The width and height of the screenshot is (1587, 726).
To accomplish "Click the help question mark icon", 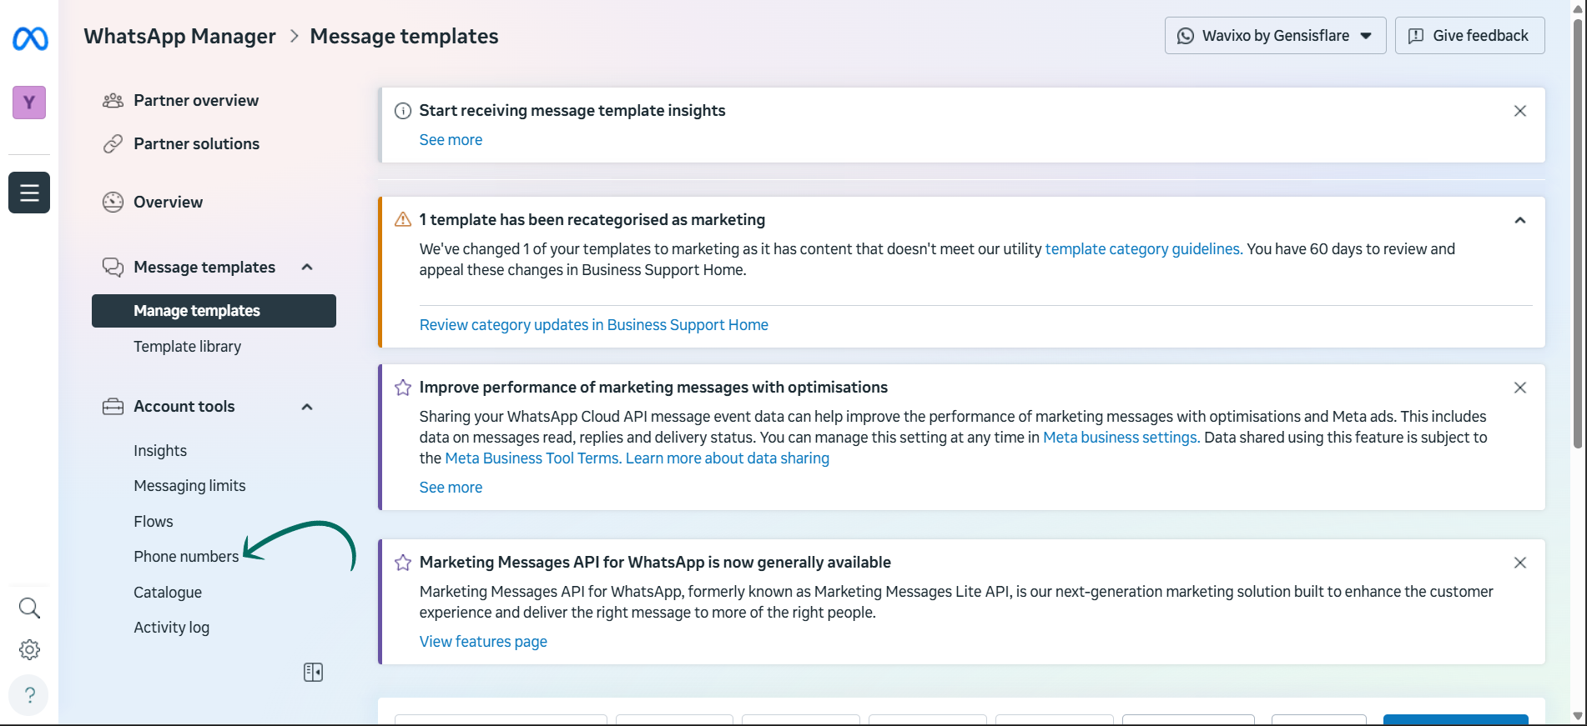I will (x=29, y=694).
